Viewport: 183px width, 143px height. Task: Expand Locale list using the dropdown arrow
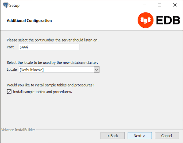96,70
